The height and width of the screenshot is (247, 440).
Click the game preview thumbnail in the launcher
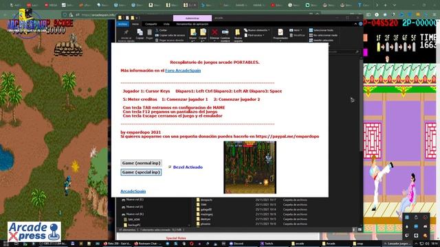click(x=250, y=167)
